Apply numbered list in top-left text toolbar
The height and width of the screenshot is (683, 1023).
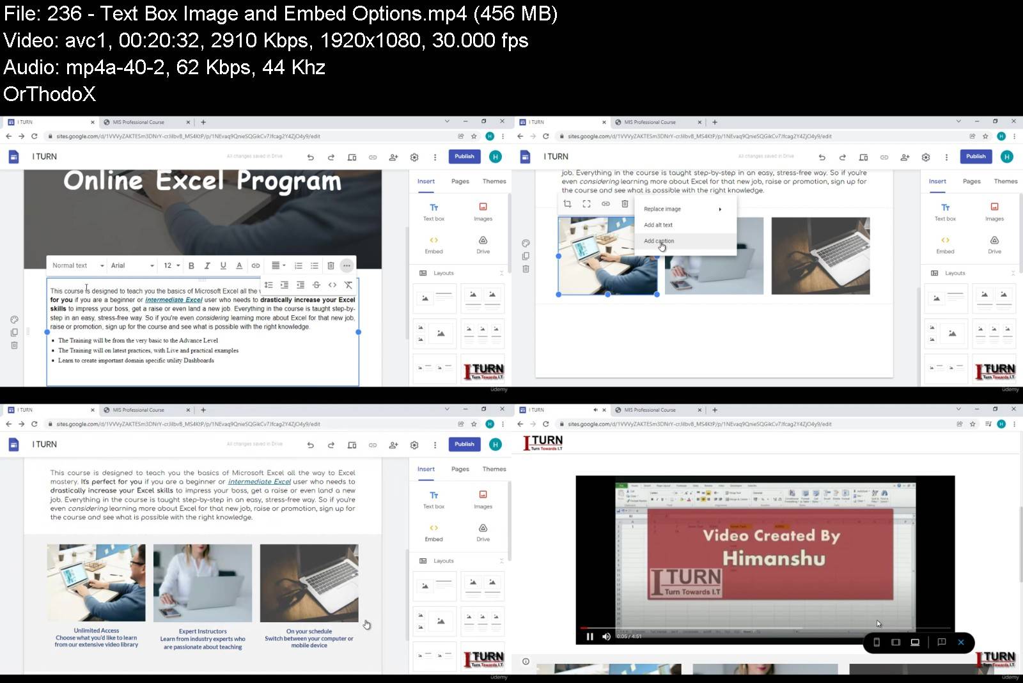point(298,265)
